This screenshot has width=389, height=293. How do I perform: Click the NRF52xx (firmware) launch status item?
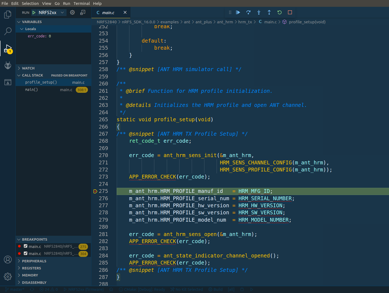[84, 290]
